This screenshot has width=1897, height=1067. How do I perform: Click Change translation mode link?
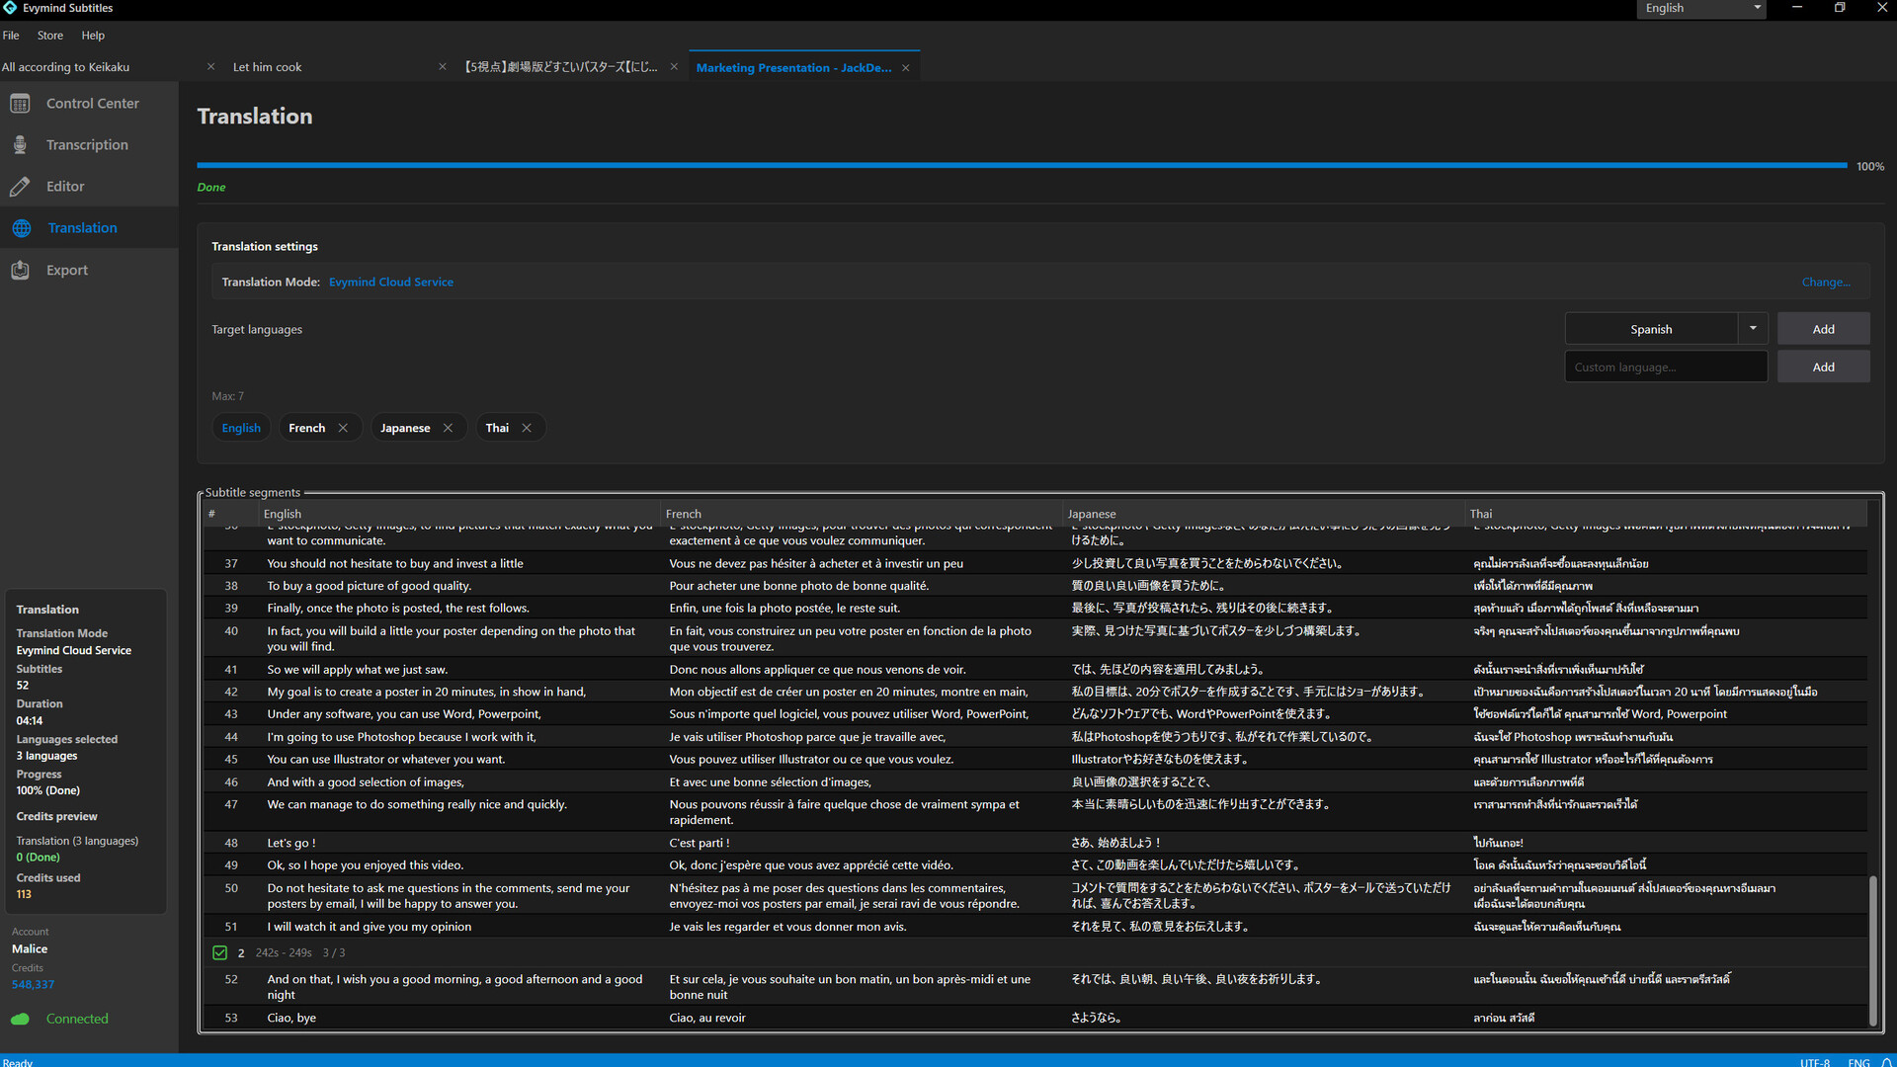(x=1825, y=283)
